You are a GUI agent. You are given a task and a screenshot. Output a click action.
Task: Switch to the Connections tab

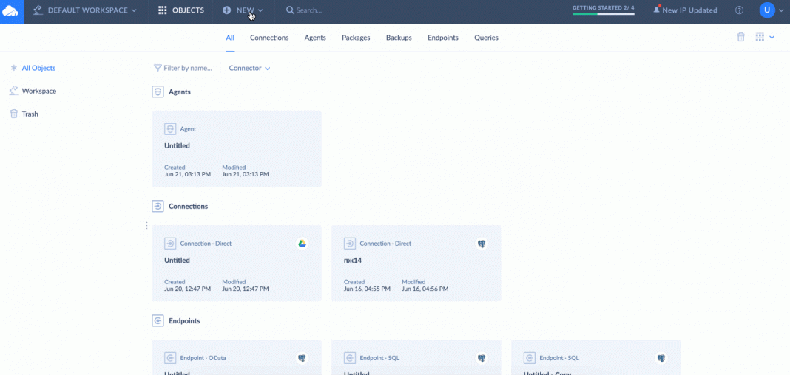coord(269,38)
